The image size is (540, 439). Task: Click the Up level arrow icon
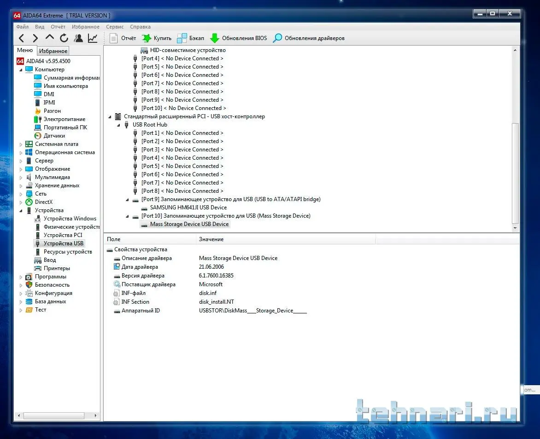click(x=50, y=38)
